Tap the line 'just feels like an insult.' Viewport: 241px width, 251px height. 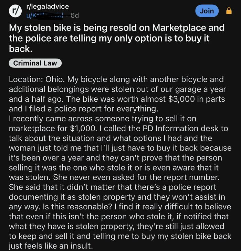point(51,246)
